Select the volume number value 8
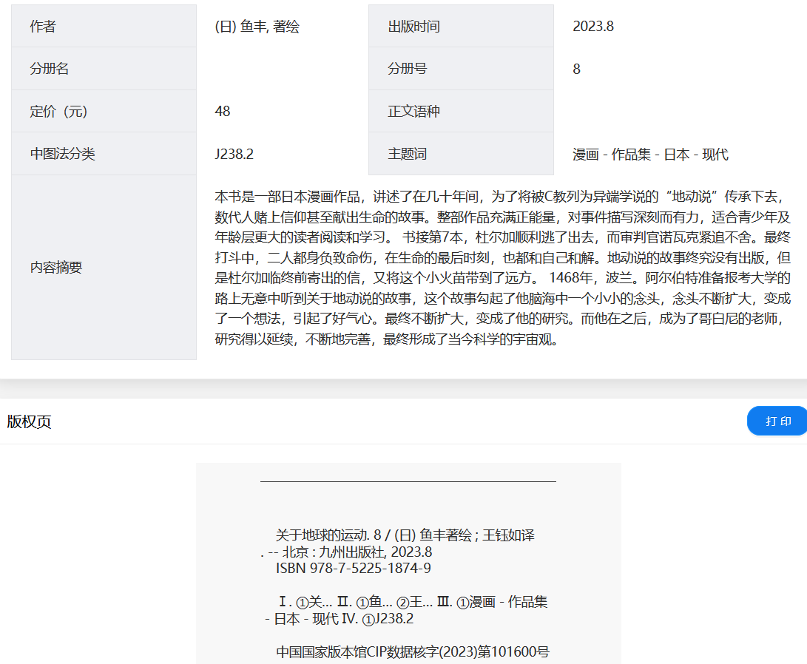Viewport: 807px width, 664px height. point(576,69)
